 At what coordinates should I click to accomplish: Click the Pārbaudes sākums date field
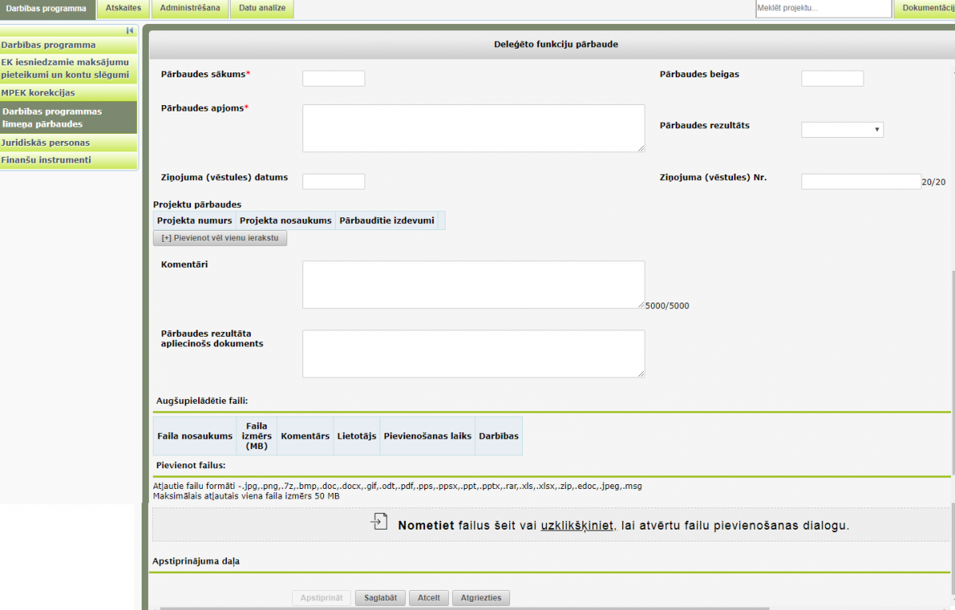pos(333,78)
